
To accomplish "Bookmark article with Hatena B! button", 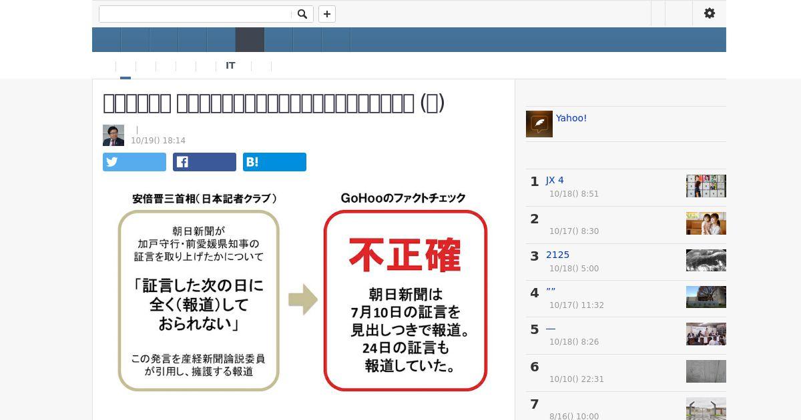I will [x=274, y=162].
